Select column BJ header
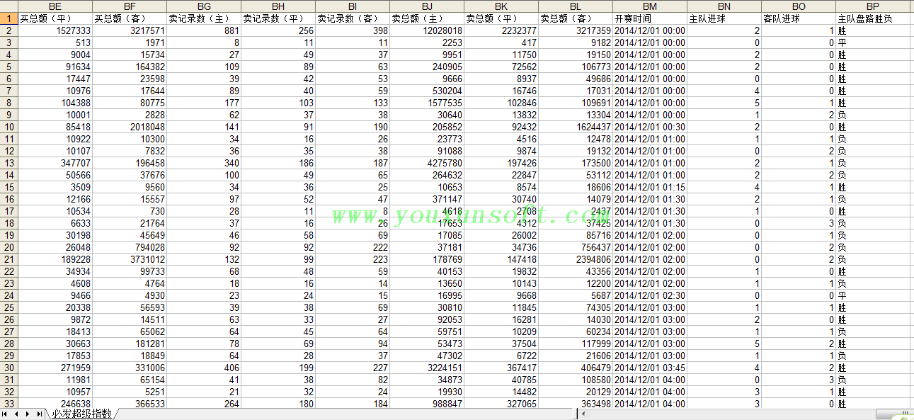Screen dimensions: 914x420 pyautogui.click(x=427, y=6)
